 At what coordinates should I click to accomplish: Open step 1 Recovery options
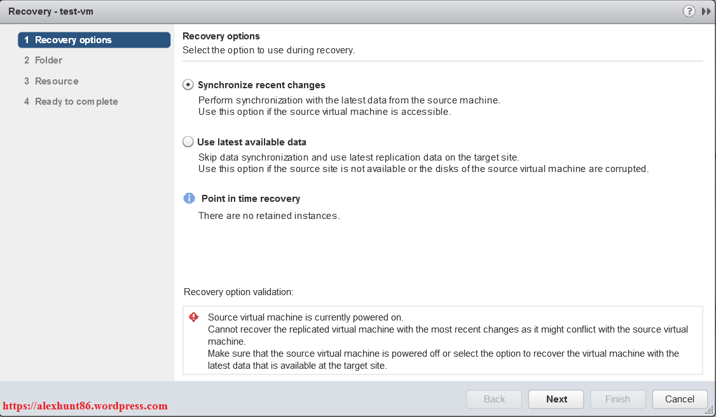[x=94, y=40]
